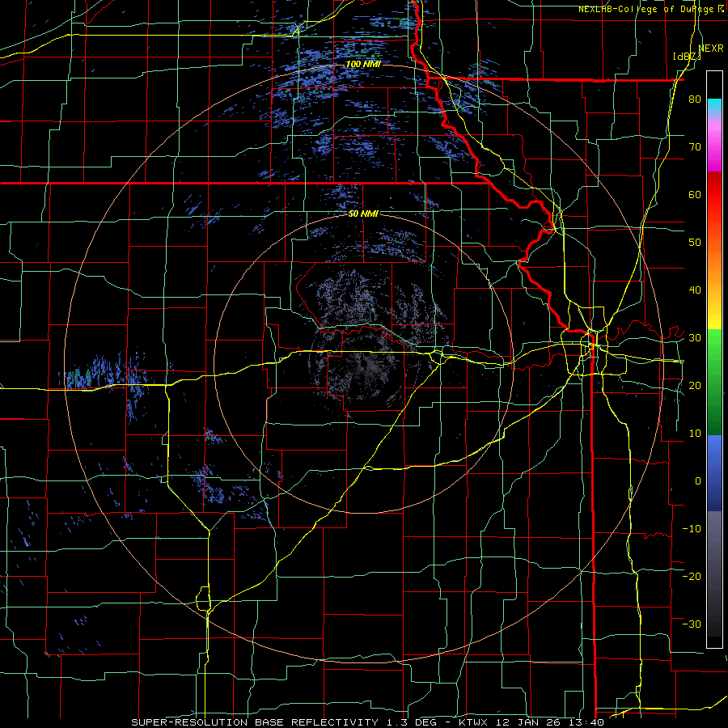Click the 70 value on the dBZ scale
The image size is (728, 728).
695,147
